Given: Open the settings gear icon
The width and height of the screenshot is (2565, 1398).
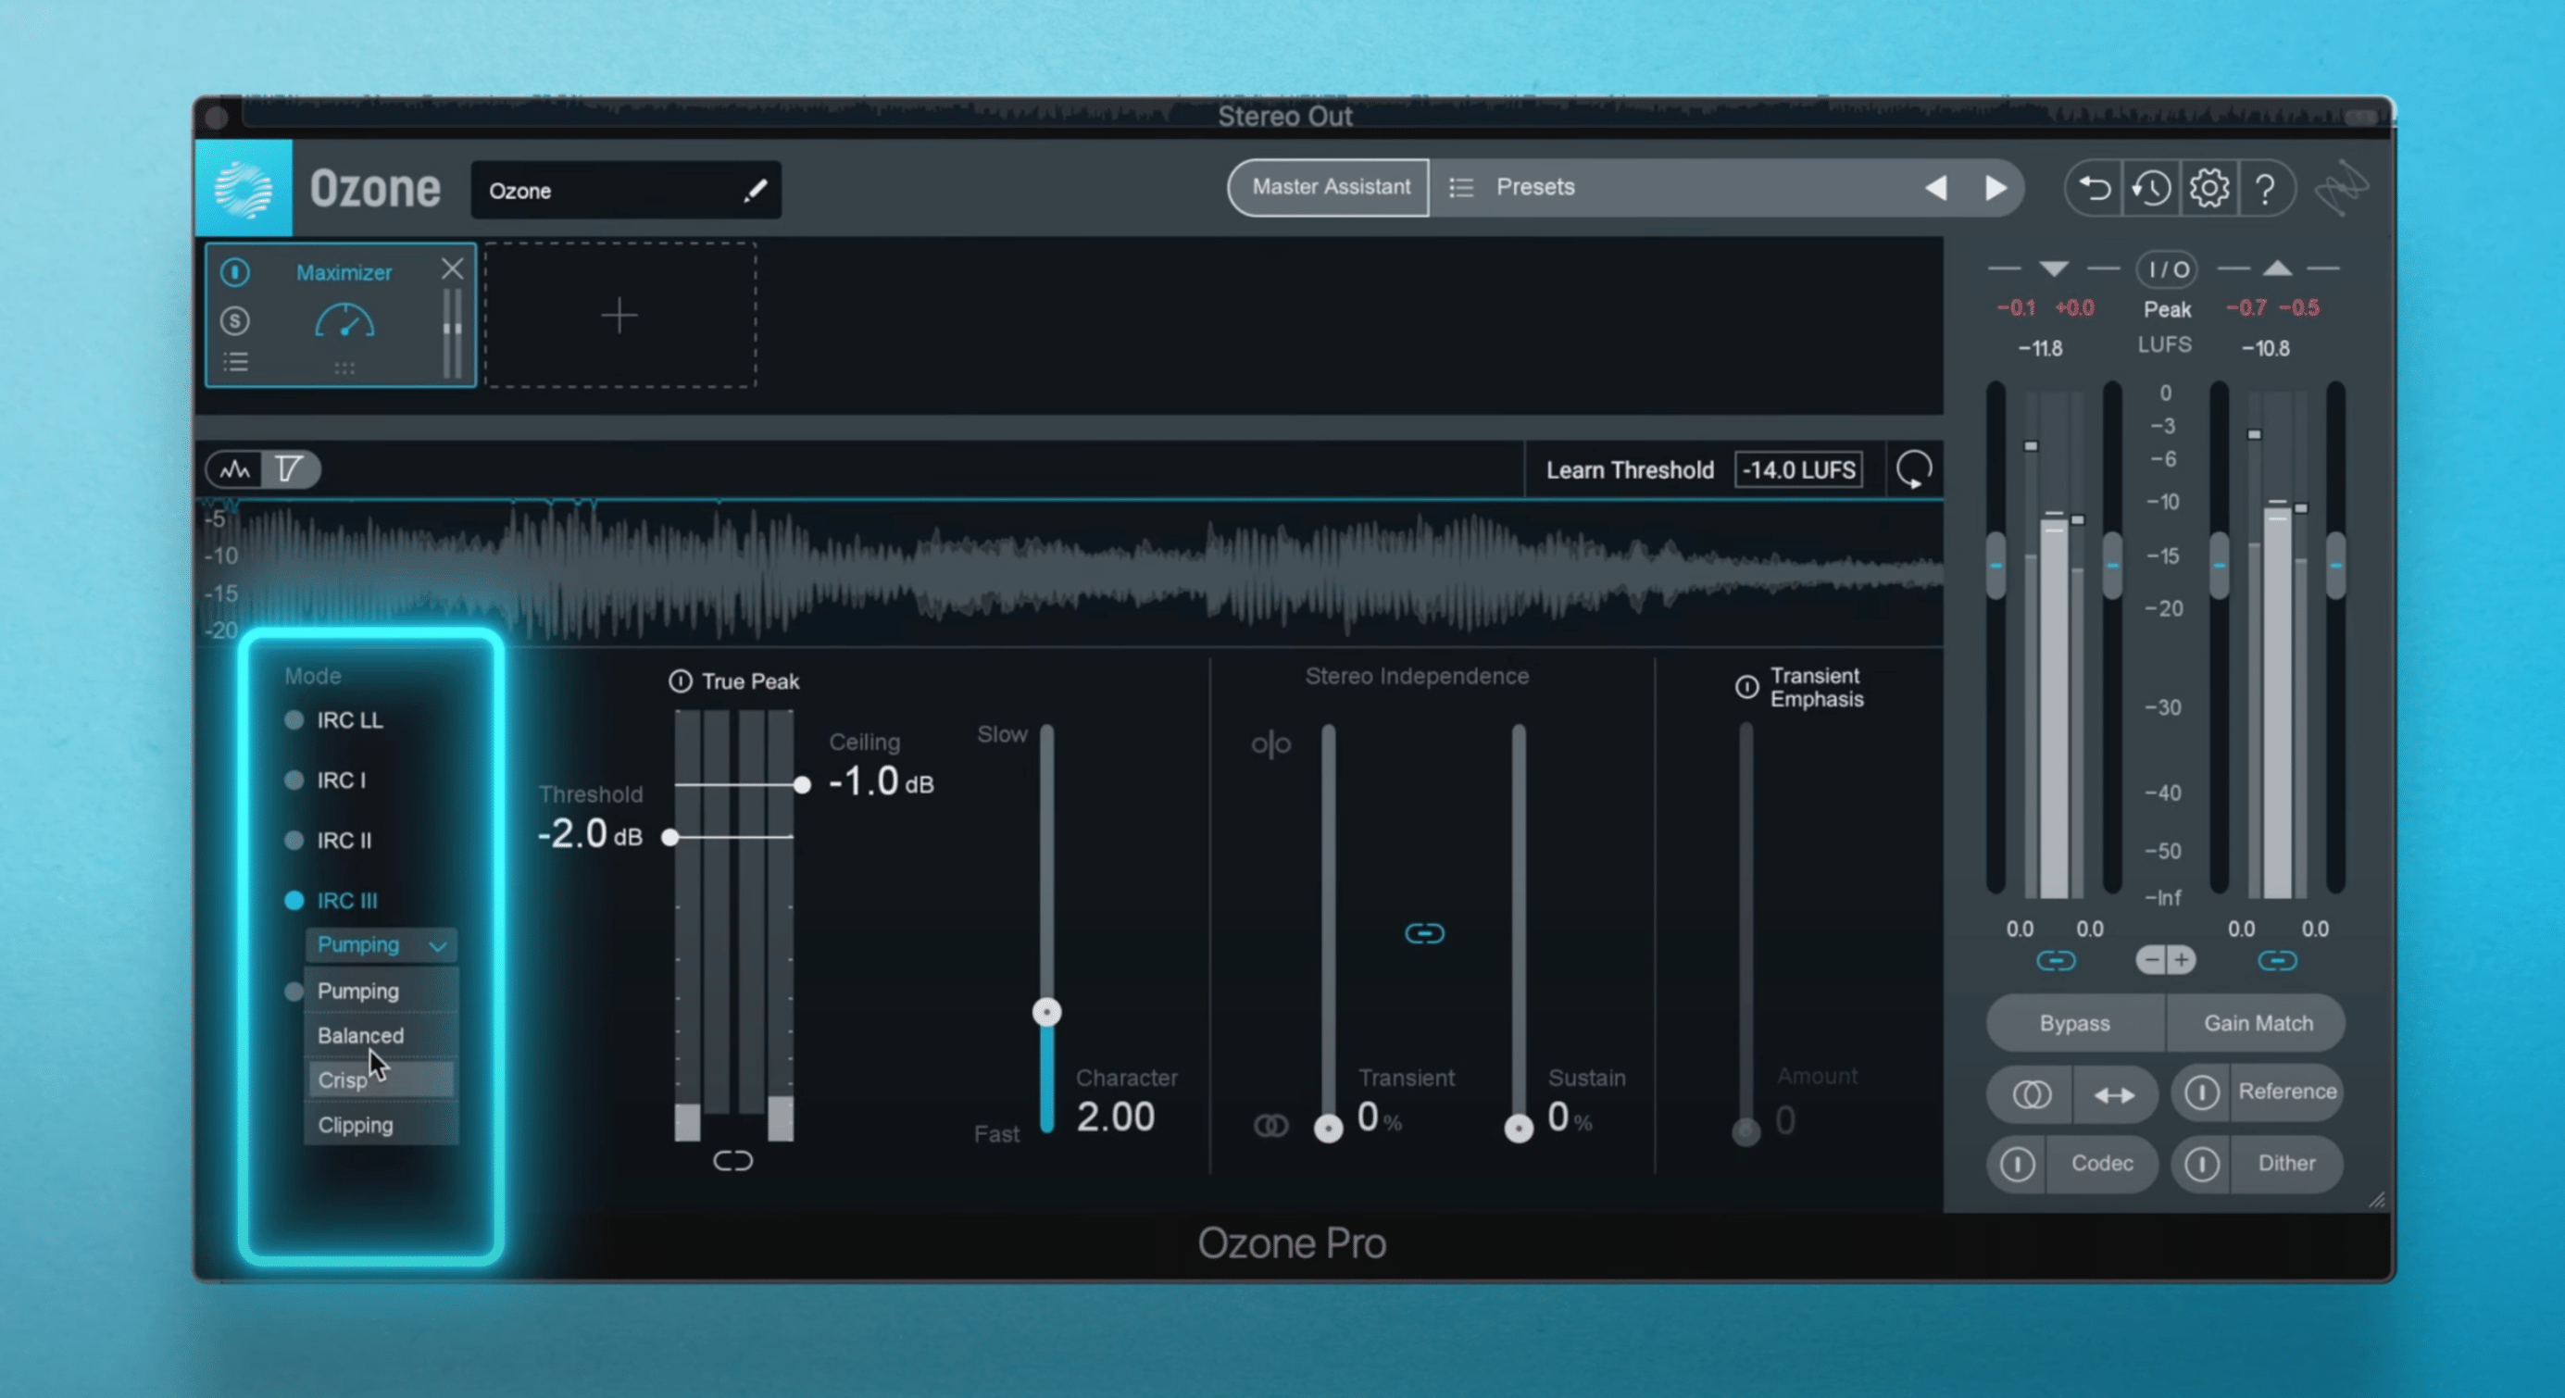Looking at the screenshot, I should [x=2208, y=188].
